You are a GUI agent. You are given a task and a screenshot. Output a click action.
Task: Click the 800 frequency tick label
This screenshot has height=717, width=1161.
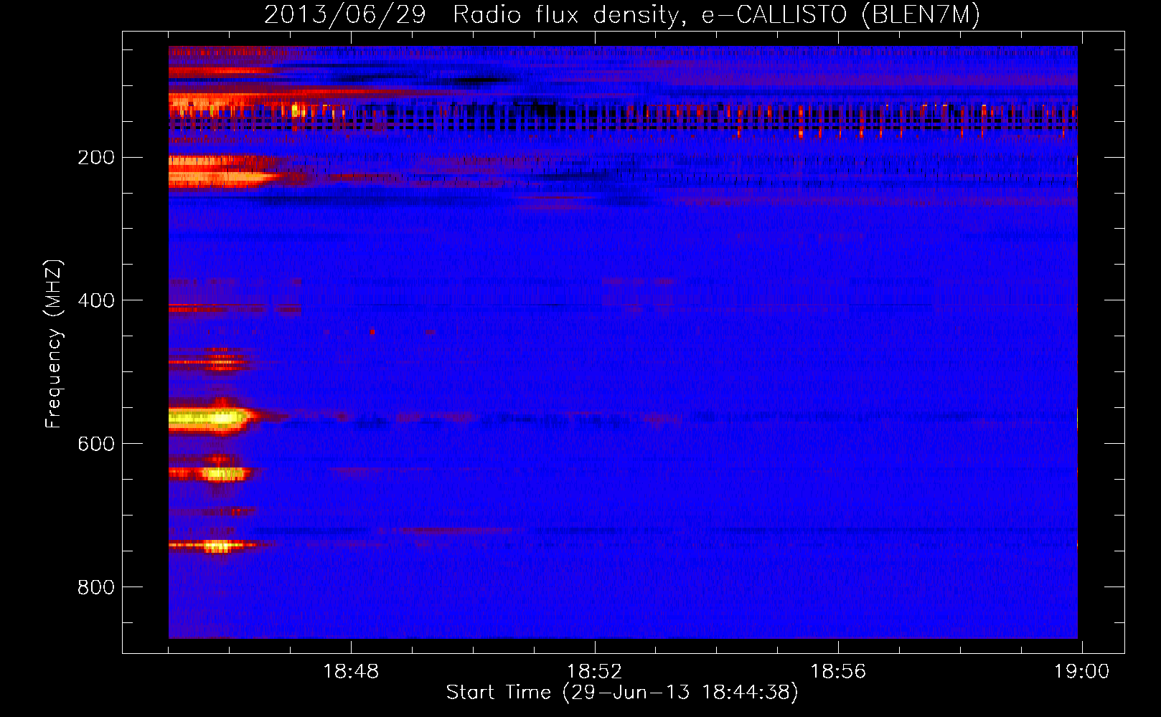[x=96, y=587]
